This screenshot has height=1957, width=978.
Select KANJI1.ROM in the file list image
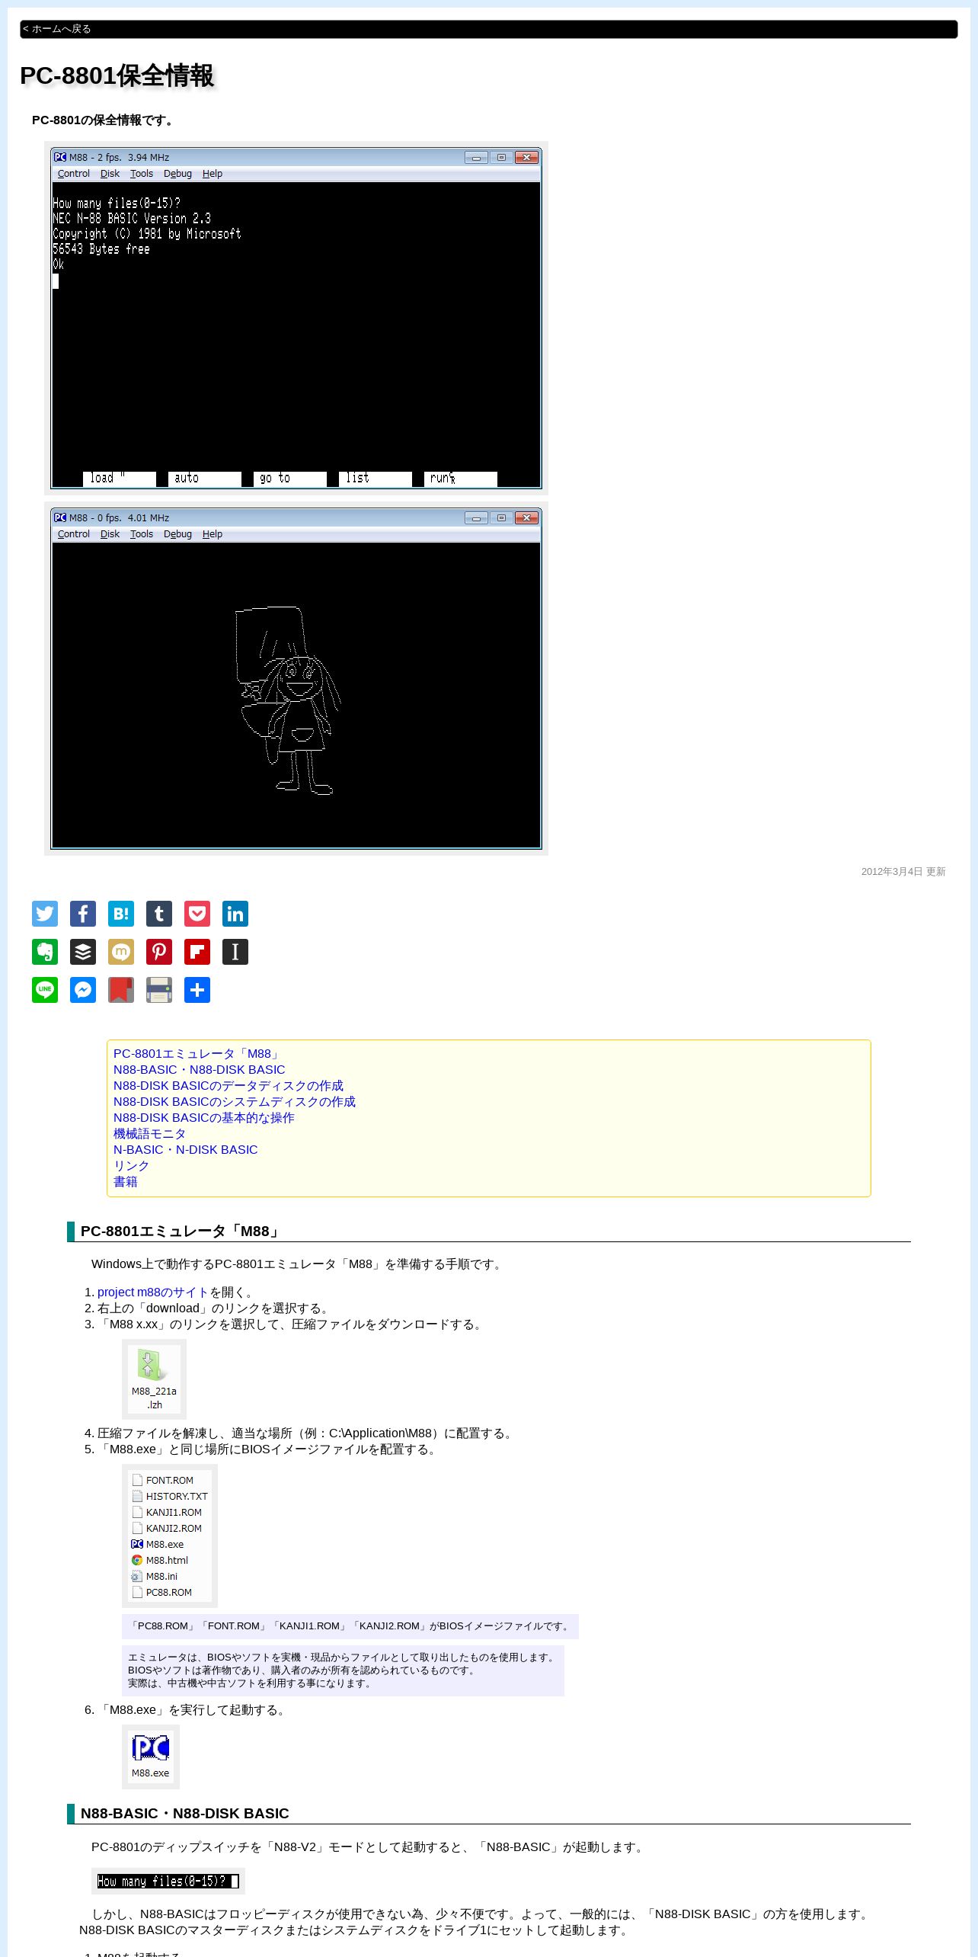(x=167, y=1512)
